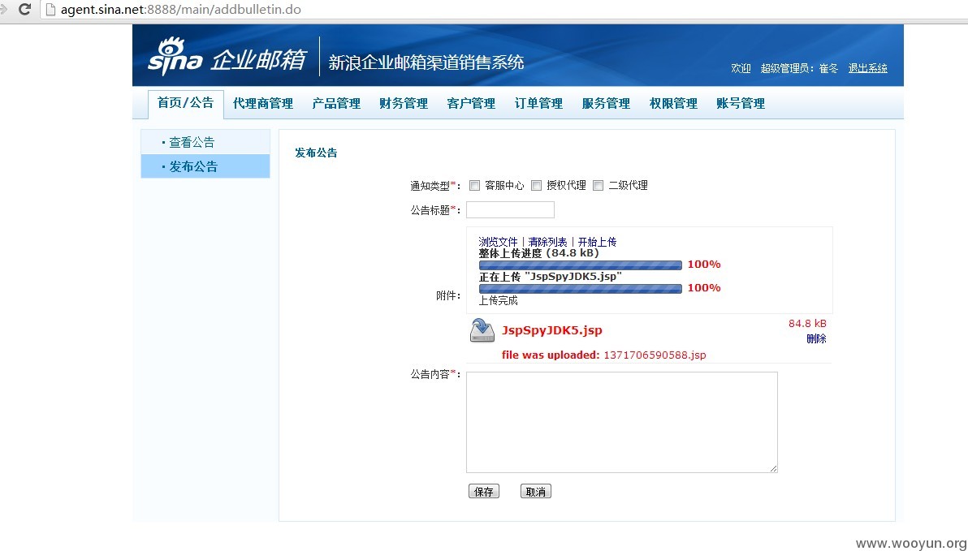Open the 订单管理 menu
968x551 pixels.
tap(538, 104)
